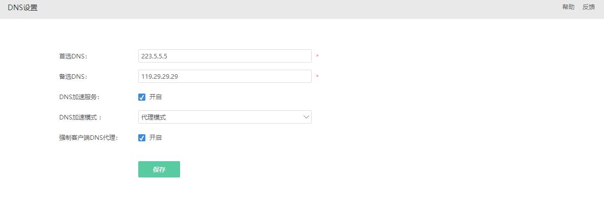Expand the chevron arrow of DNS加速模式
The image size is (604, 211).
(306, 117)
